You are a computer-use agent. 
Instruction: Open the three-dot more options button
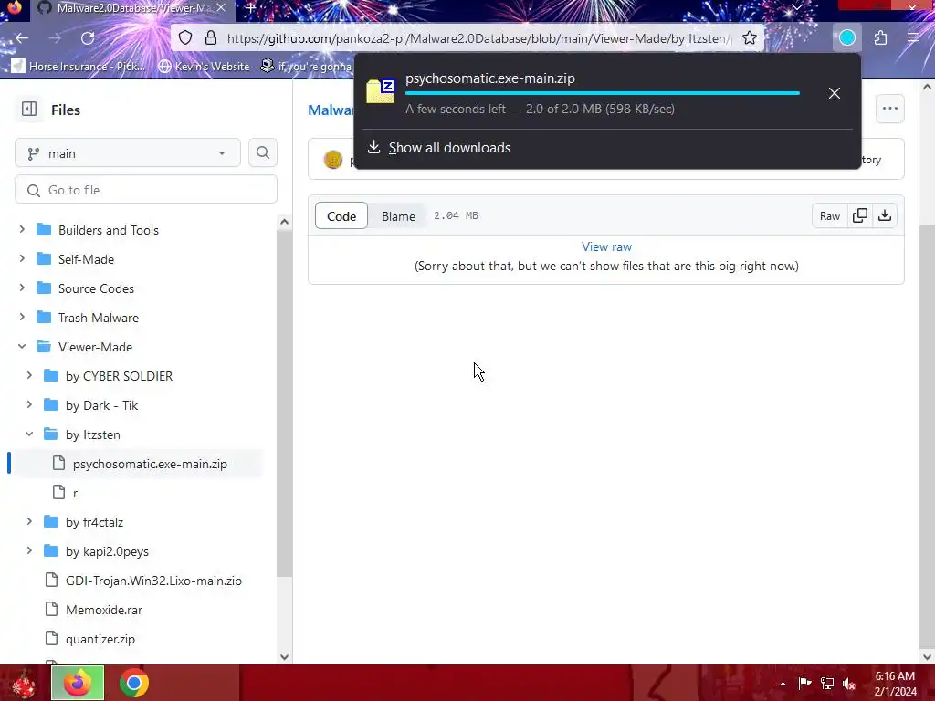tap(889, 109)
